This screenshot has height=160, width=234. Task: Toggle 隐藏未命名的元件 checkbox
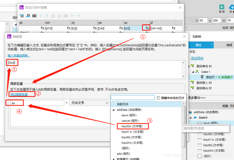[158, 98]
